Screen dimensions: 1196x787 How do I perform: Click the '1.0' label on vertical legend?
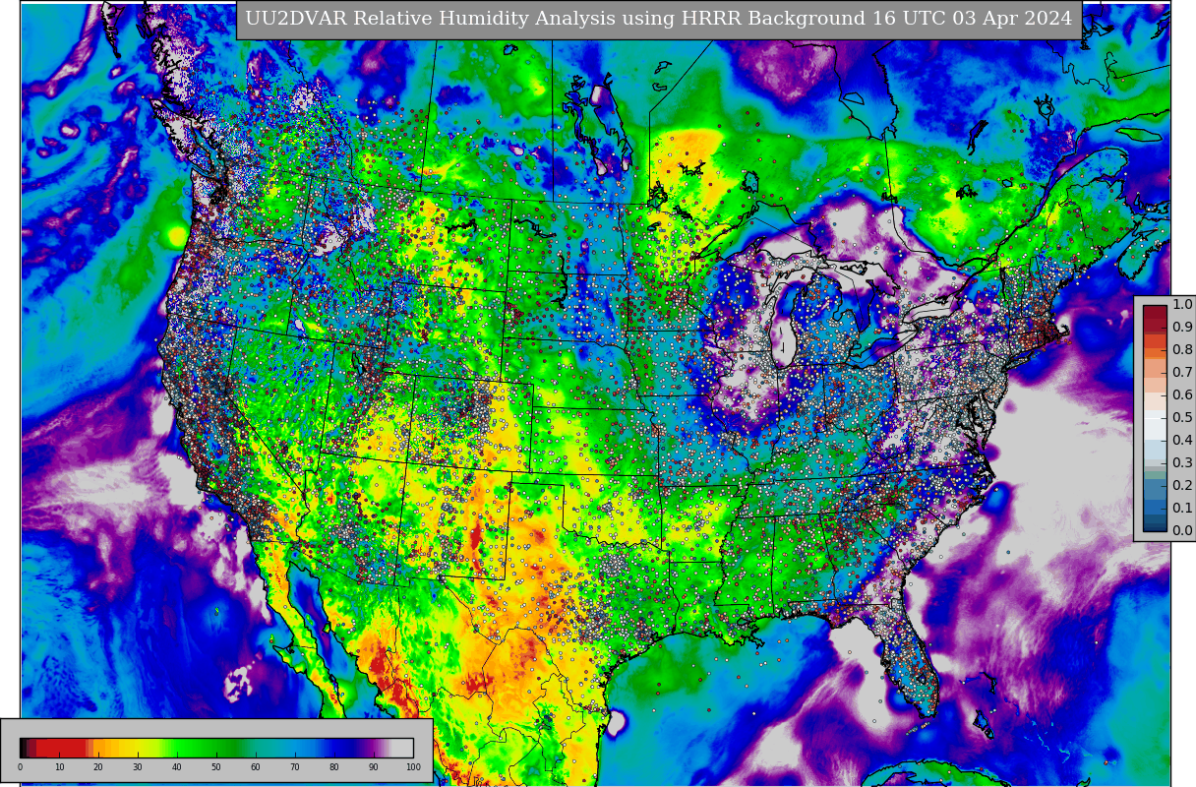click(1182, 304)
